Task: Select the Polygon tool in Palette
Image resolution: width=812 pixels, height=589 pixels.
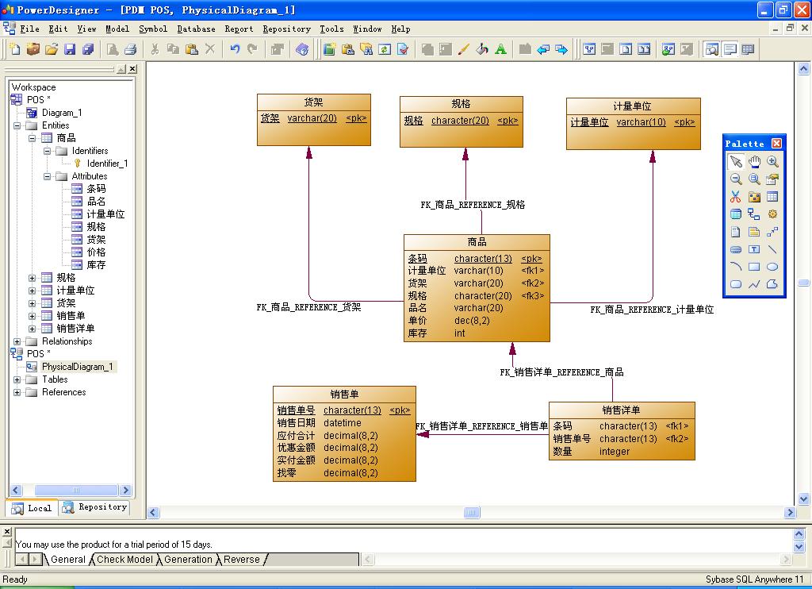Action: (x=772, y=284)
